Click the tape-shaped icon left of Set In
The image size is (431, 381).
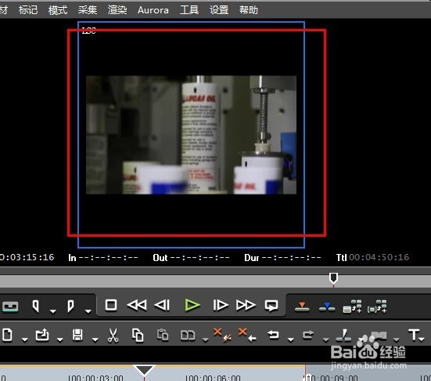[x=10, y=307]
